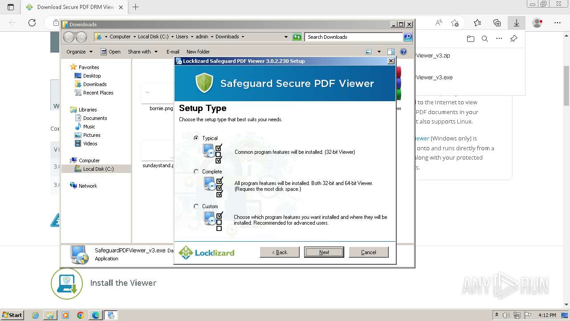Open Explorer help question mark icon
The width and height of the screenshot is (570, 321).
403,52
